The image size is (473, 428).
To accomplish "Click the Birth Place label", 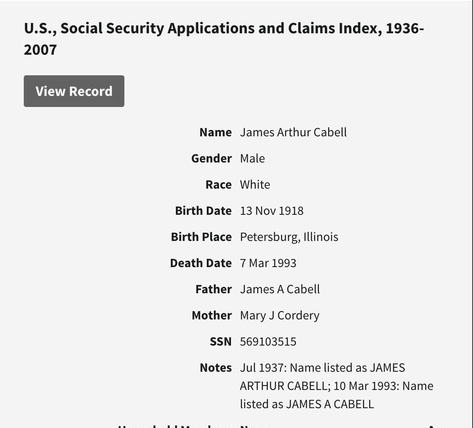I will tap(201, 237).
